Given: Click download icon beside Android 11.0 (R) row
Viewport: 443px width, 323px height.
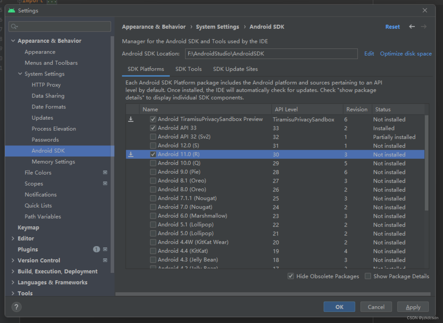Looking at the screenshot, I should pos(131,154).
